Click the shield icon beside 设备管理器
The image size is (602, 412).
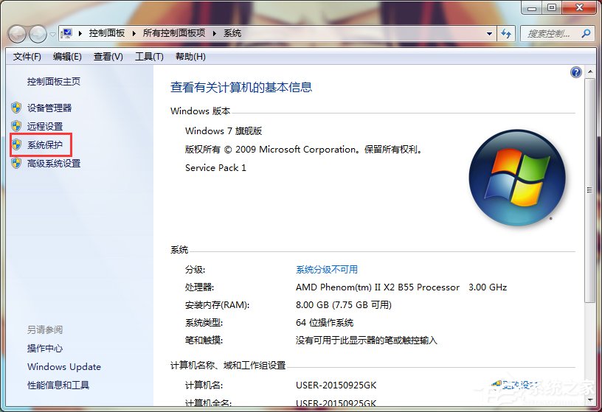pyautogui.click(x=16, y=108)
